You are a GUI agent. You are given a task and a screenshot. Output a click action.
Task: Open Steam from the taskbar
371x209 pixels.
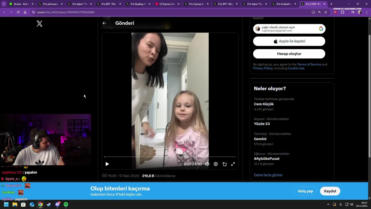(49, 204)
